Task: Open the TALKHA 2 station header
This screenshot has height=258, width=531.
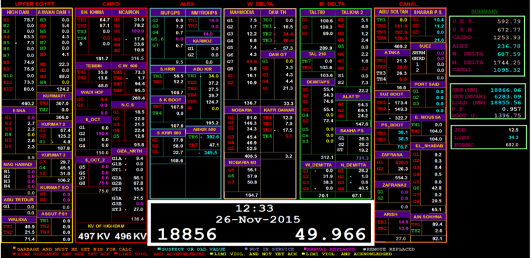Action: click(352, 13)
